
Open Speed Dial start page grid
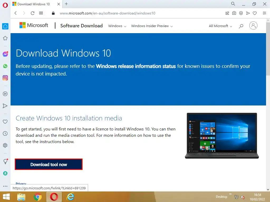(x=41, y=13)
